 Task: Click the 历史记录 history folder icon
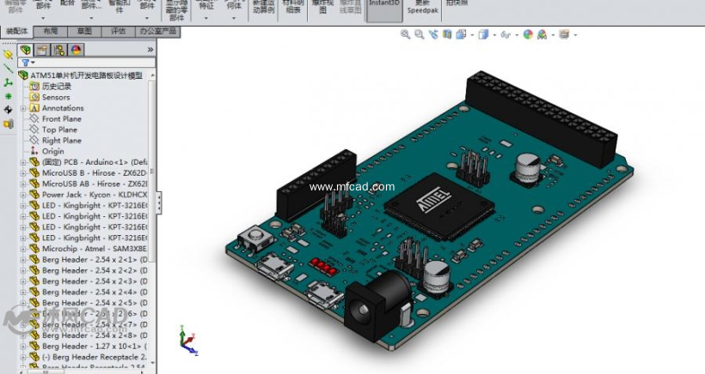34,86
